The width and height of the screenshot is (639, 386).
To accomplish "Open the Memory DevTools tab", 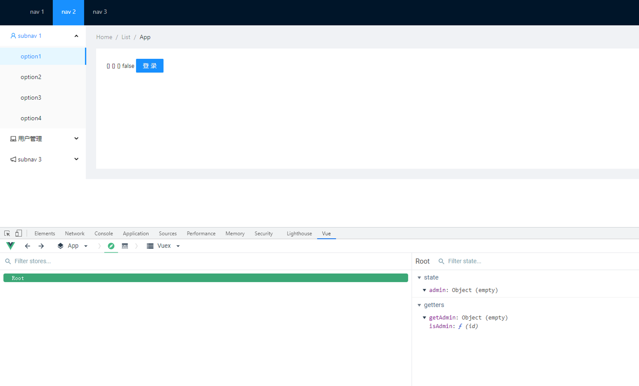I will pos(235,234).
